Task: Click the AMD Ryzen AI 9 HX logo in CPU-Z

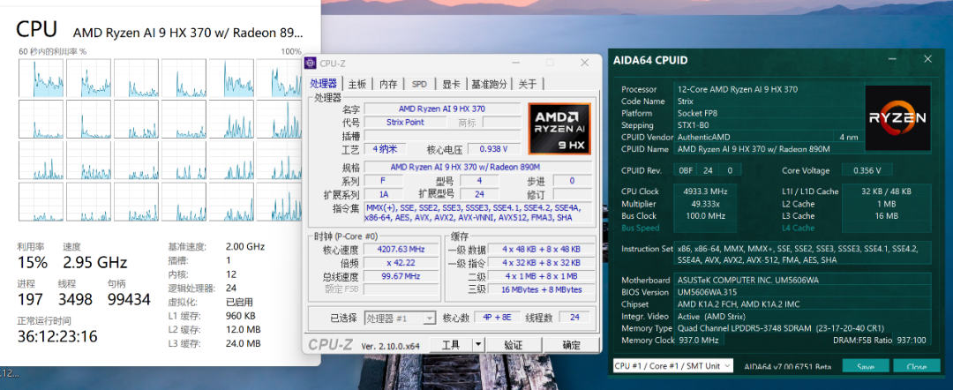Action: tap(559, 128)
